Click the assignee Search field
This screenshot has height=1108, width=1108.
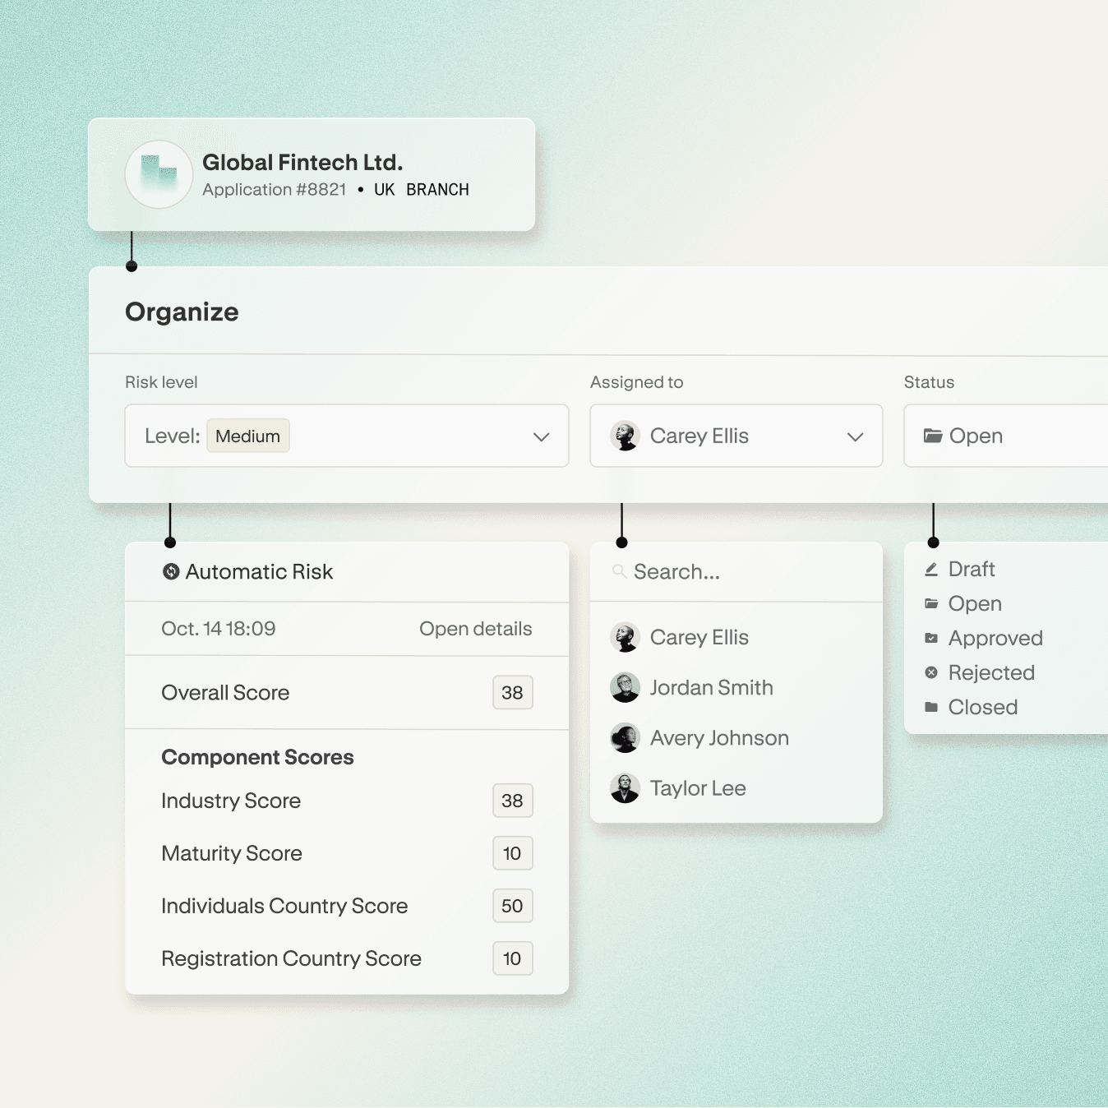740,572
